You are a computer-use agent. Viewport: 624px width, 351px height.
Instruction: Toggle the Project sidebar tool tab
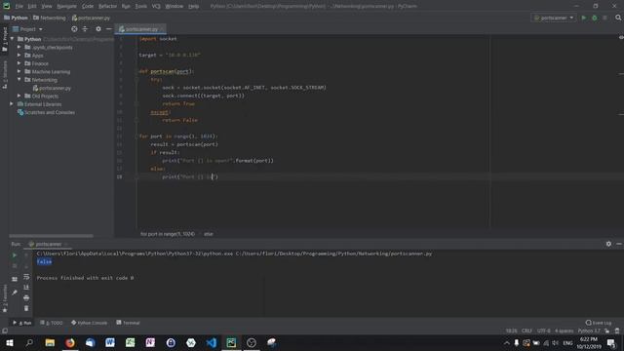click(5, 39)
